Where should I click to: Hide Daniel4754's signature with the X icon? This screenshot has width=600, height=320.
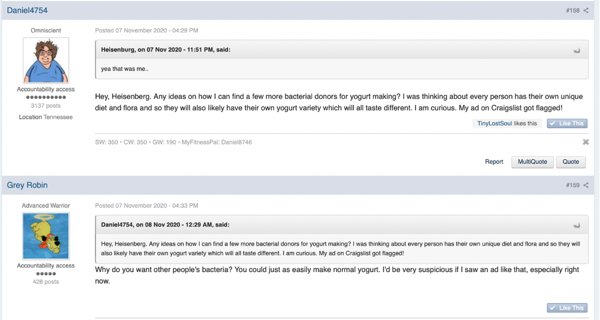pos(586,142)
